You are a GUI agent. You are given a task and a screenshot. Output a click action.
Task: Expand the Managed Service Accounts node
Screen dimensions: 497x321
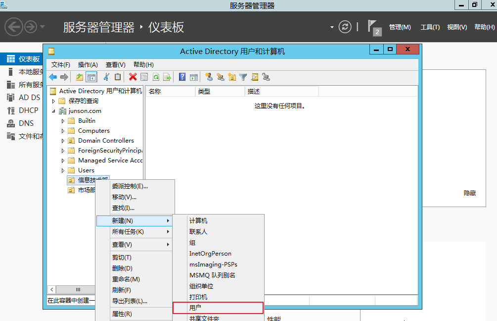63,160
